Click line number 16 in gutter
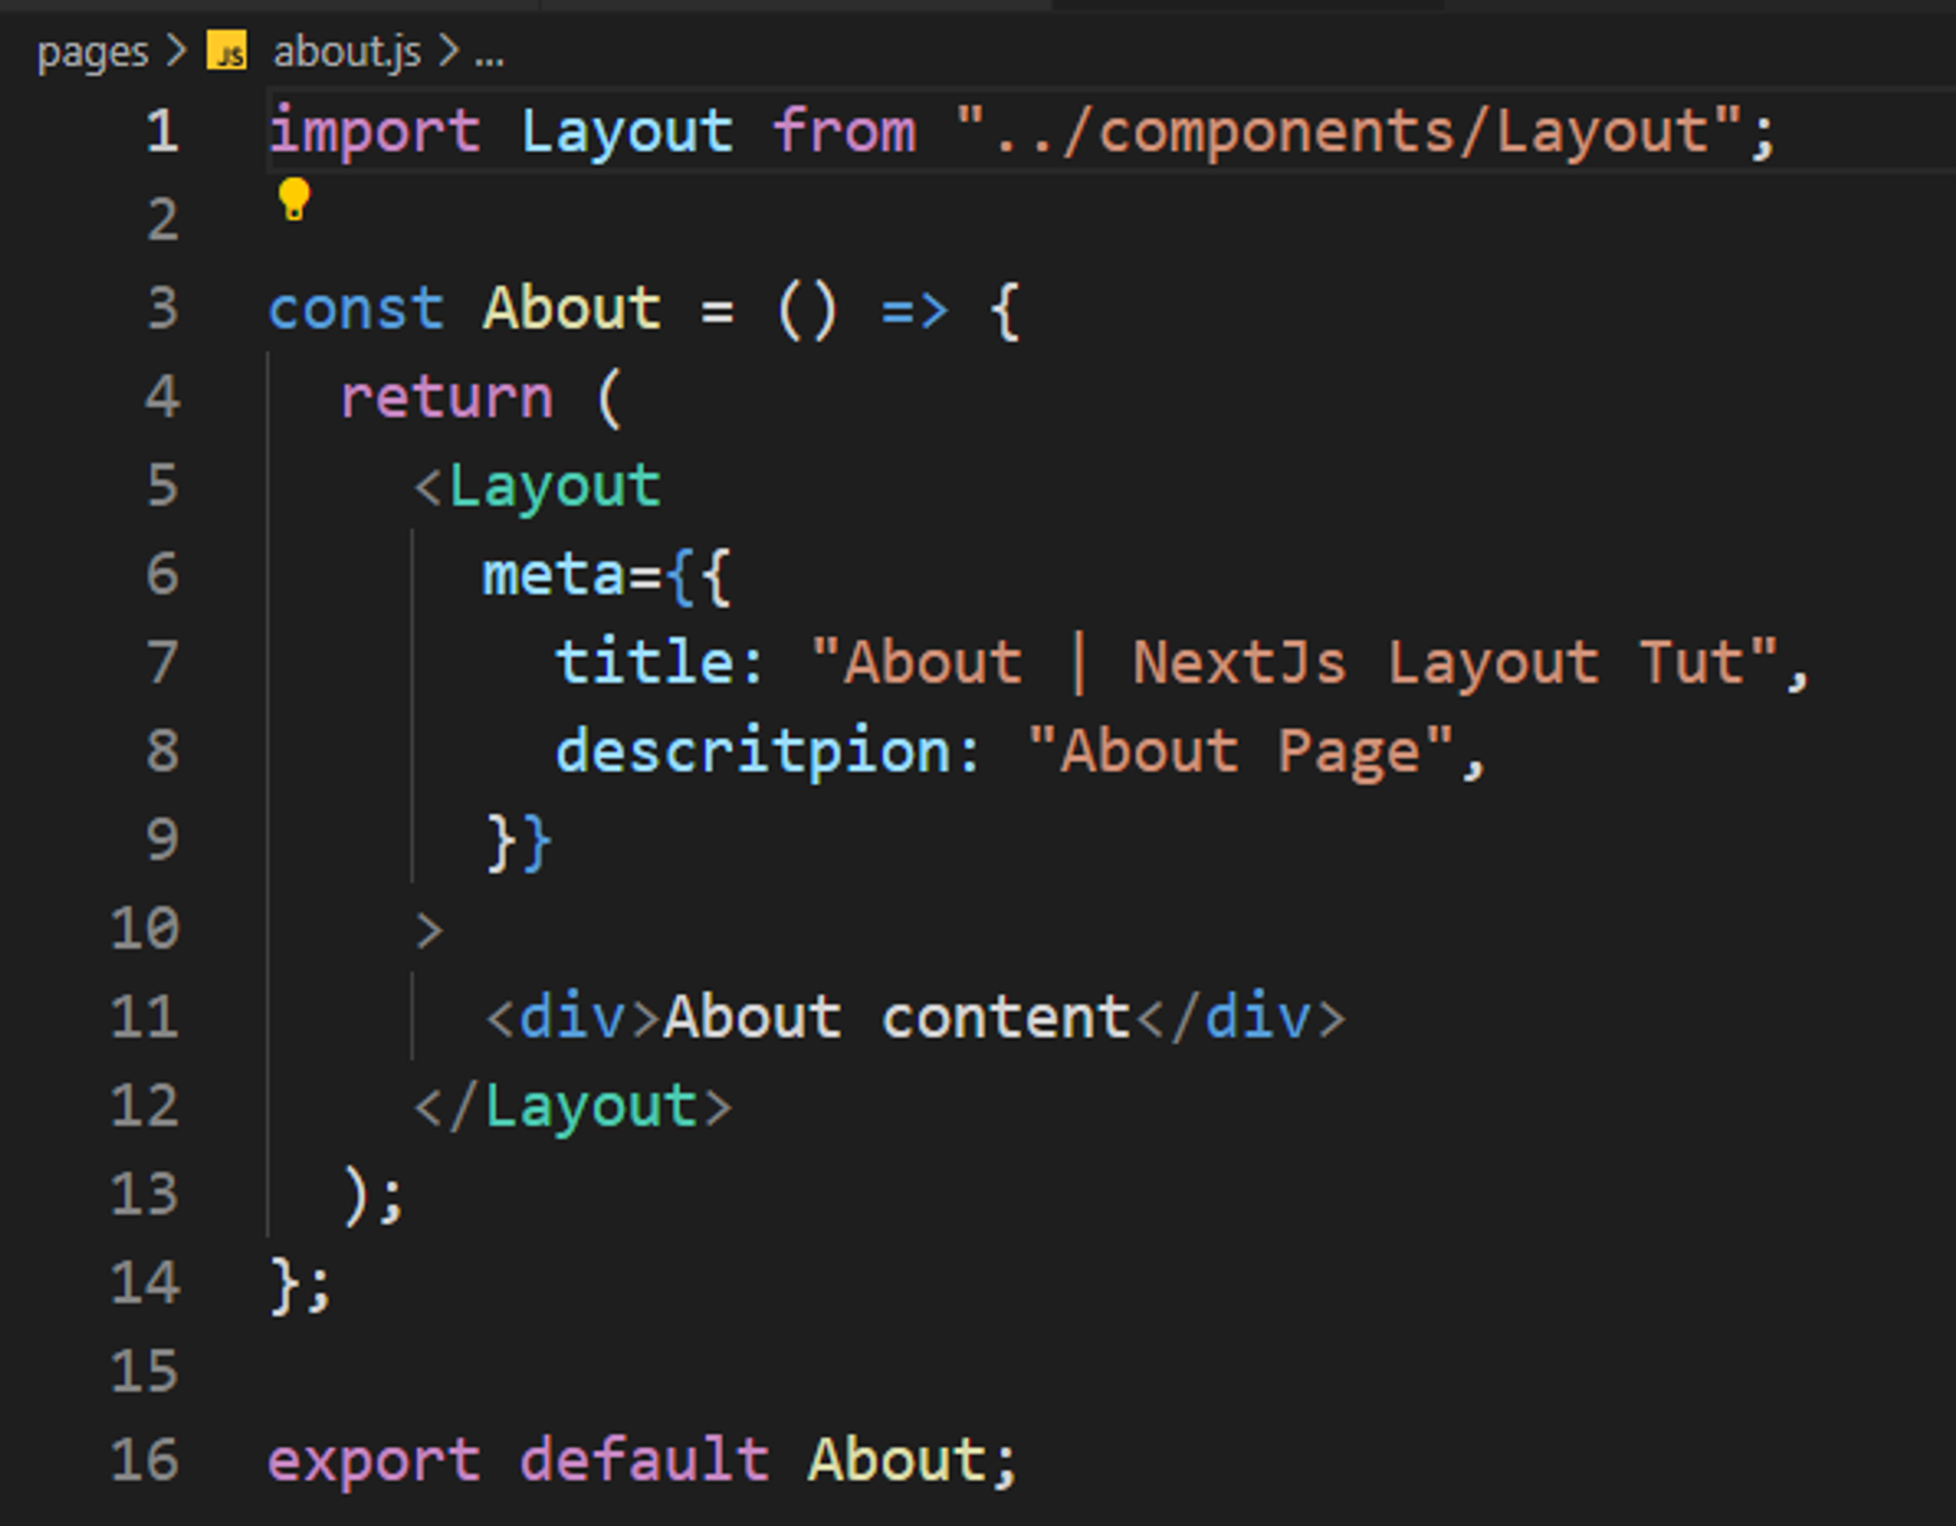 145,1461
